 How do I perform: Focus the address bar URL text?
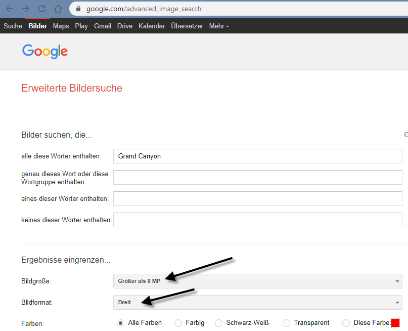click(144, 9)
